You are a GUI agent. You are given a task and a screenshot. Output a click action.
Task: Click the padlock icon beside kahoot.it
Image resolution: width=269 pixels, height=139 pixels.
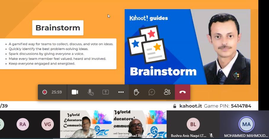pyautogui.click(x=175, y=106)
